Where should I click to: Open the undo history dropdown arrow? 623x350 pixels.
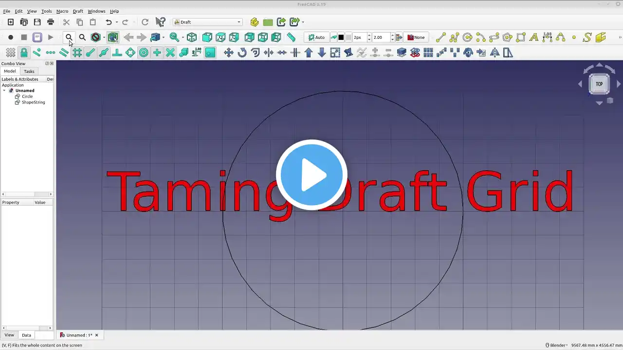(x=117, y=22)
